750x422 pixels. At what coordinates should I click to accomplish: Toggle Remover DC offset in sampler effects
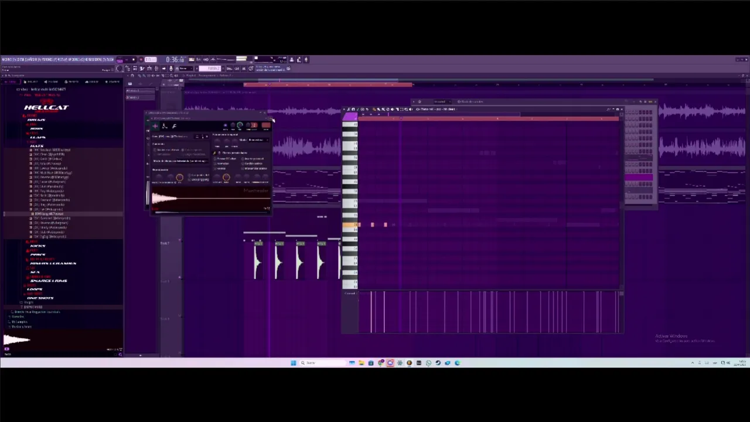point(225,159)
